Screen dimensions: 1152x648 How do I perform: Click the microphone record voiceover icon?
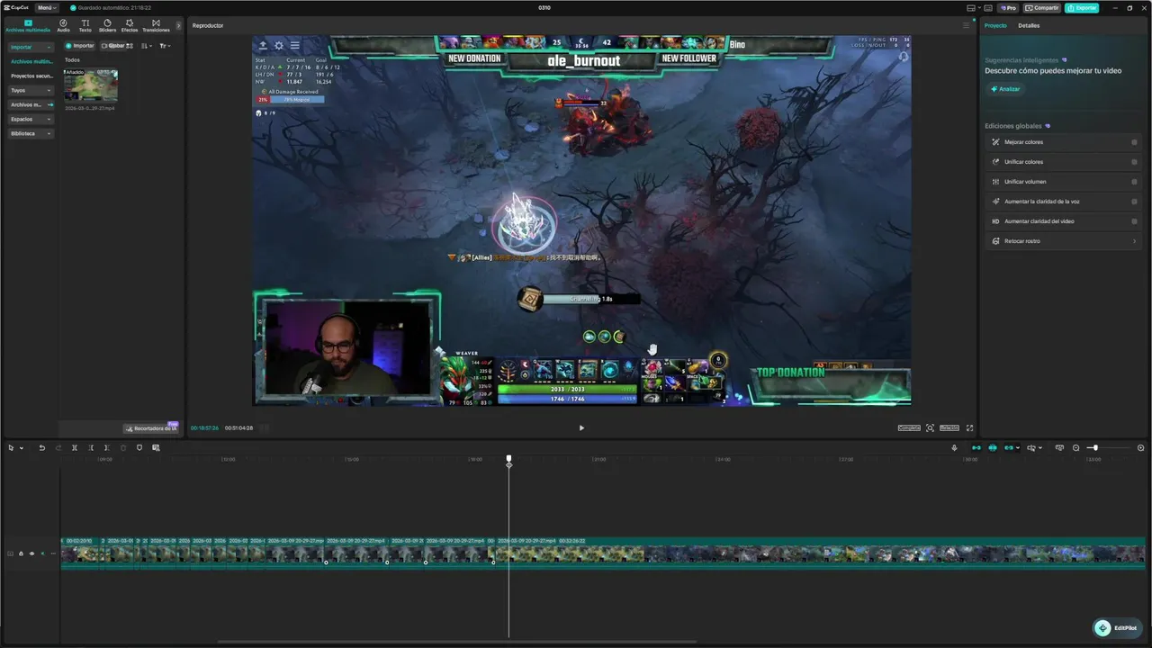coord(955,447)
